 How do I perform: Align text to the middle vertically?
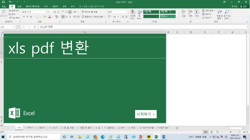tap(67, 12)
